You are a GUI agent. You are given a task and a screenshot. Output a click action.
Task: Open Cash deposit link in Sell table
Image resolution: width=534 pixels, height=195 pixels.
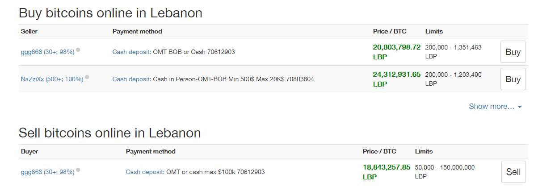145,172
